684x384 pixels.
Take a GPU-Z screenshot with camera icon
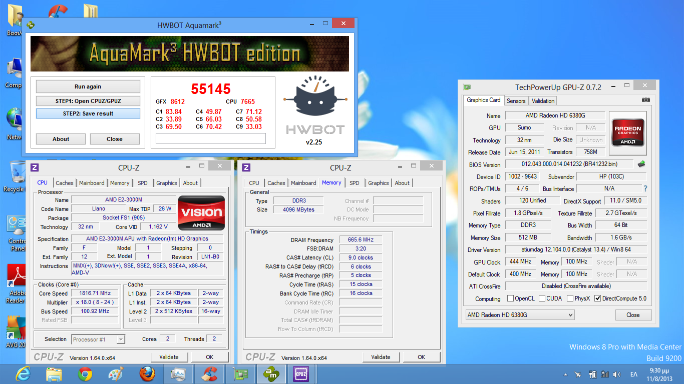(646, 100)
